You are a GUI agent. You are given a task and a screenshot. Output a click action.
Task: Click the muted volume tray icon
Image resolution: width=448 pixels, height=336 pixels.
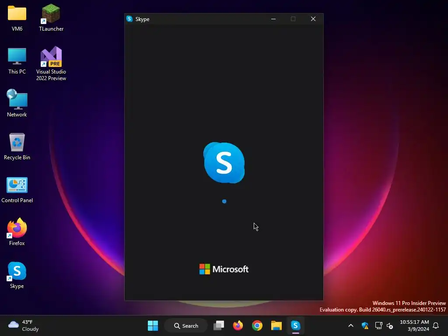click(390, 325)
